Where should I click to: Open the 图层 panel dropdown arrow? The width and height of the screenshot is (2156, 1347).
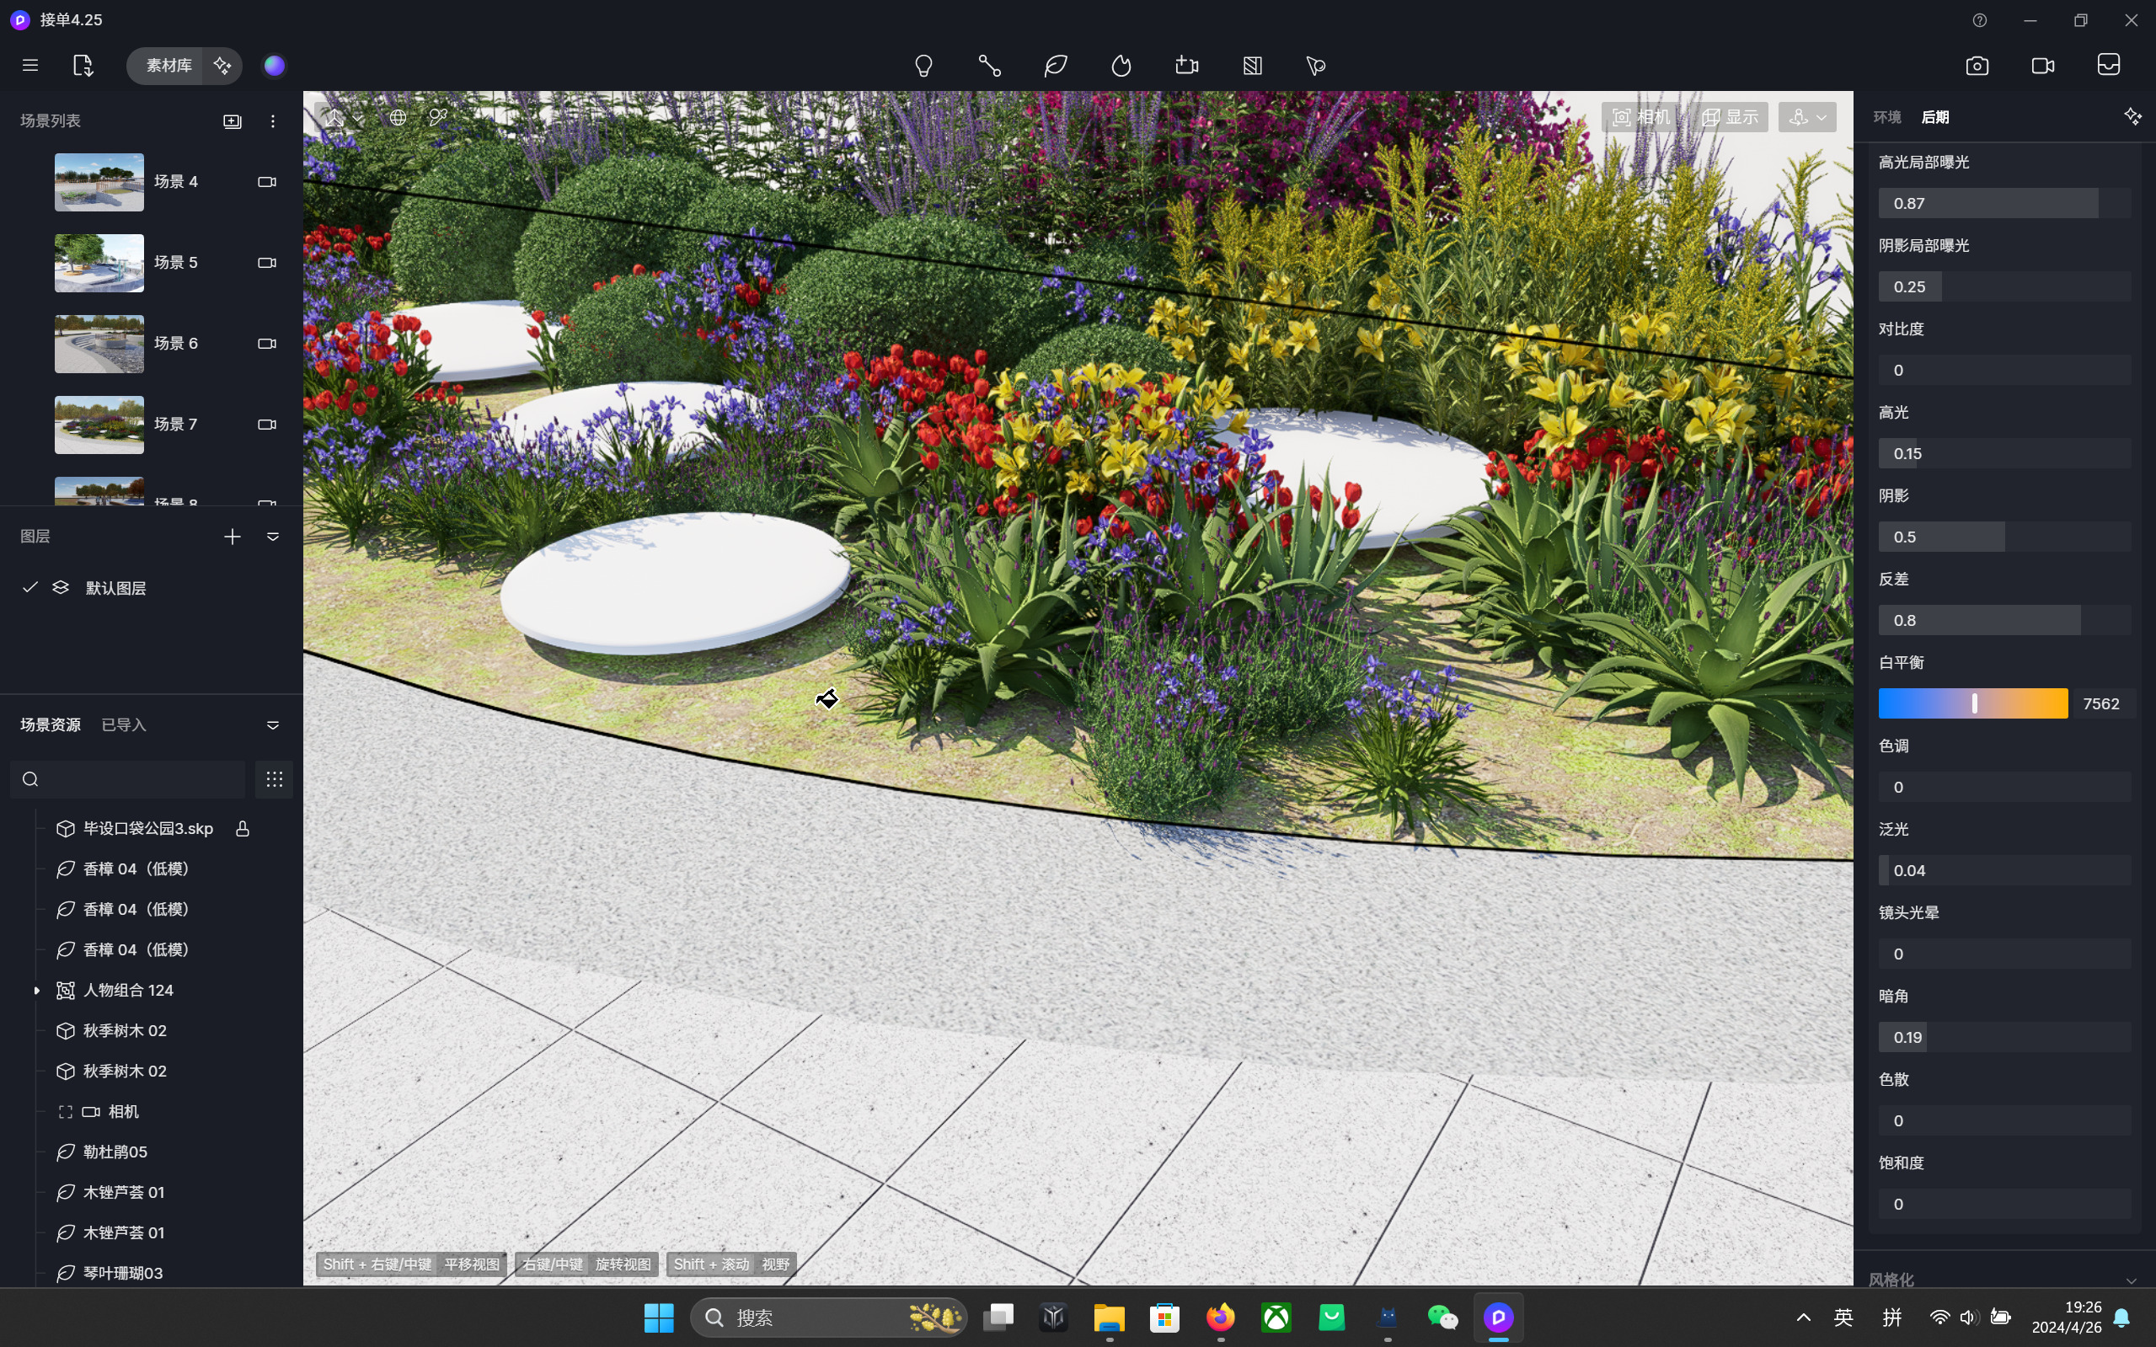274,537
